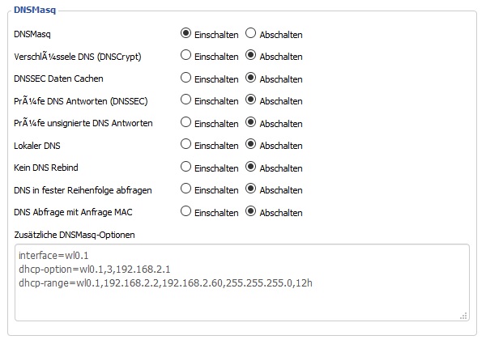
Task: Turn on DNSCrypt encrypted DNS
Action: pyautogui.click(x=185, y=56)
